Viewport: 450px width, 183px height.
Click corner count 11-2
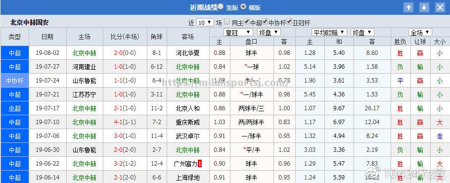tap(157, 108)
